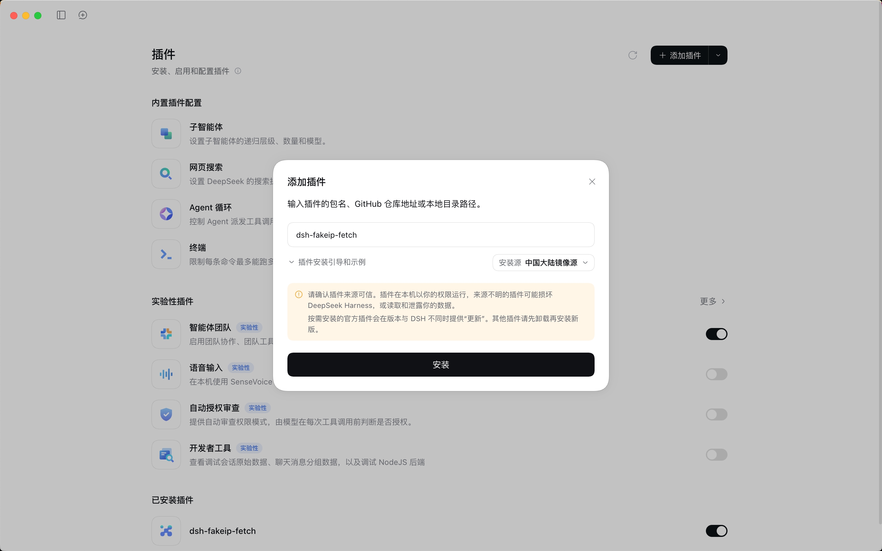The width and height of the screenshot is (882, 551).
Task: Click the dsh-fakeip-fetch installed plugin name
Action: (223, 531)
